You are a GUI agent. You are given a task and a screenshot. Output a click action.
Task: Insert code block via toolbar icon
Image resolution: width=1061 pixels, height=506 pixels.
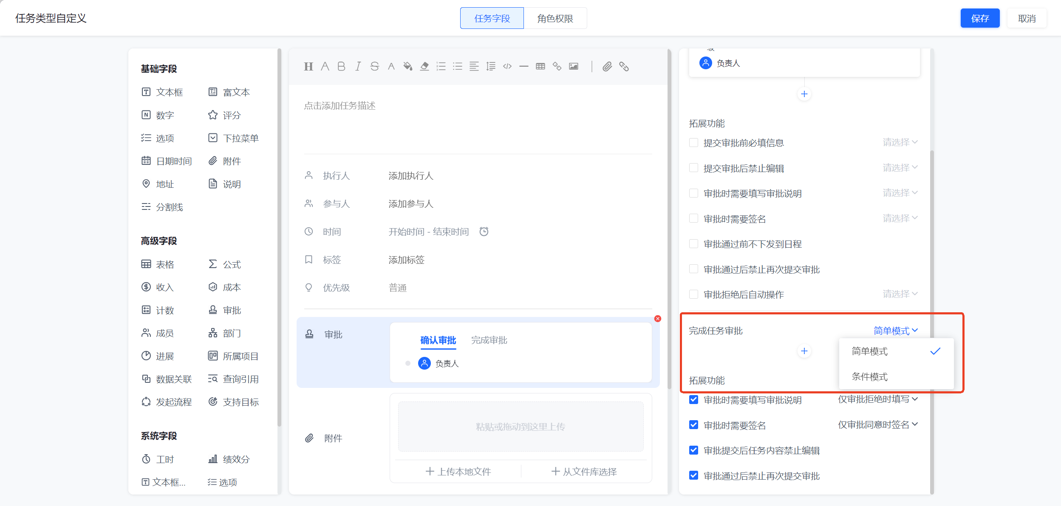(507, 66)
